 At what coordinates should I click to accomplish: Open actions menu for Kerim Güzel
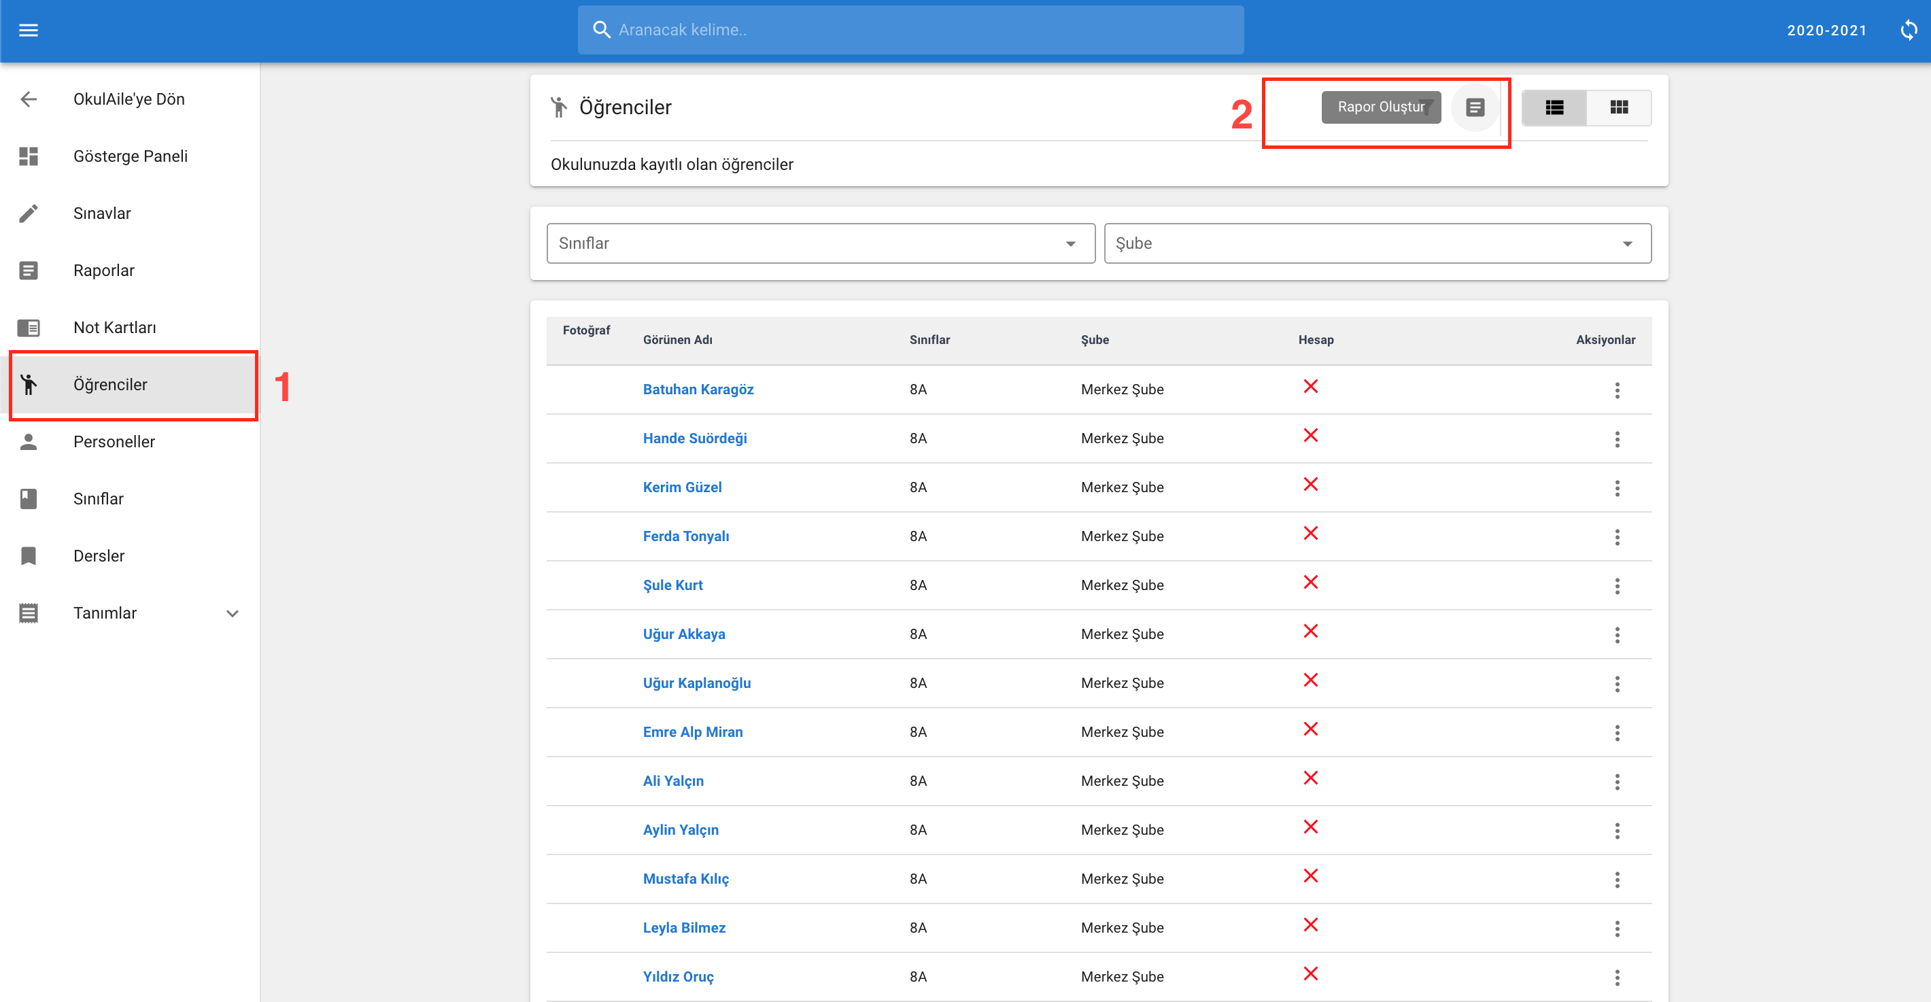pos(1617,488)
